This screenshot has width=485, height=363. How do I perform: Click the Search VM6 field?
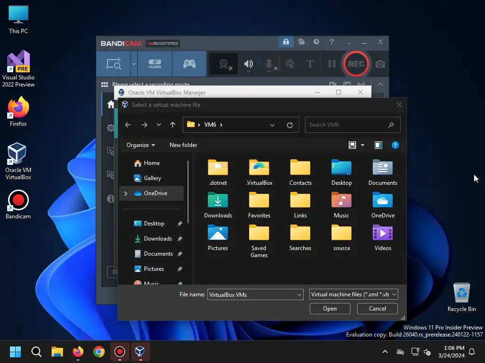point(352,125)
